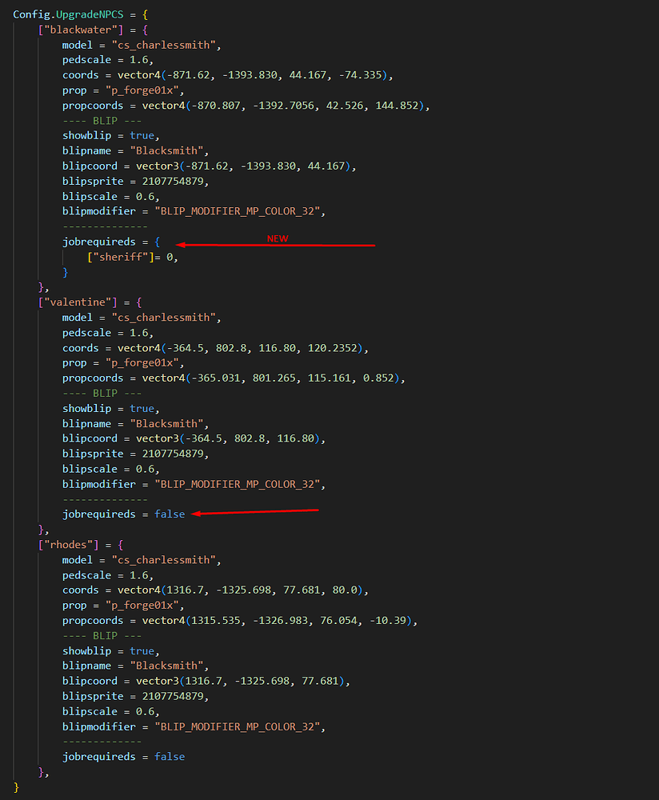
Task: Click blackwater's jobrequireds opening brace
Action: pyautogui.click(x=158, y=242)
